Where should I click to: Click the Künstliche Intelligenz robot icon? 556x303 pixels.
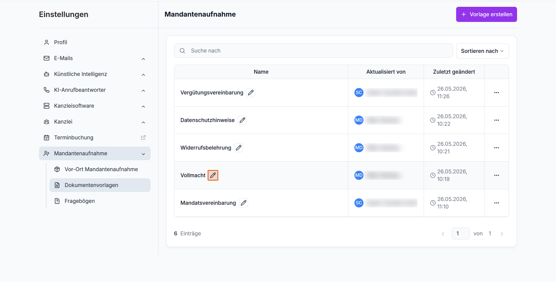[47, 74]
